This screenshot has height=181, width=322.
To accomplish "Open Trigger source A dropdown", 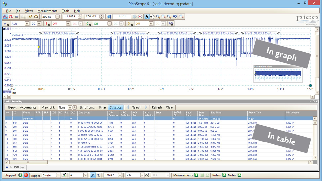I will coord(85,175).
